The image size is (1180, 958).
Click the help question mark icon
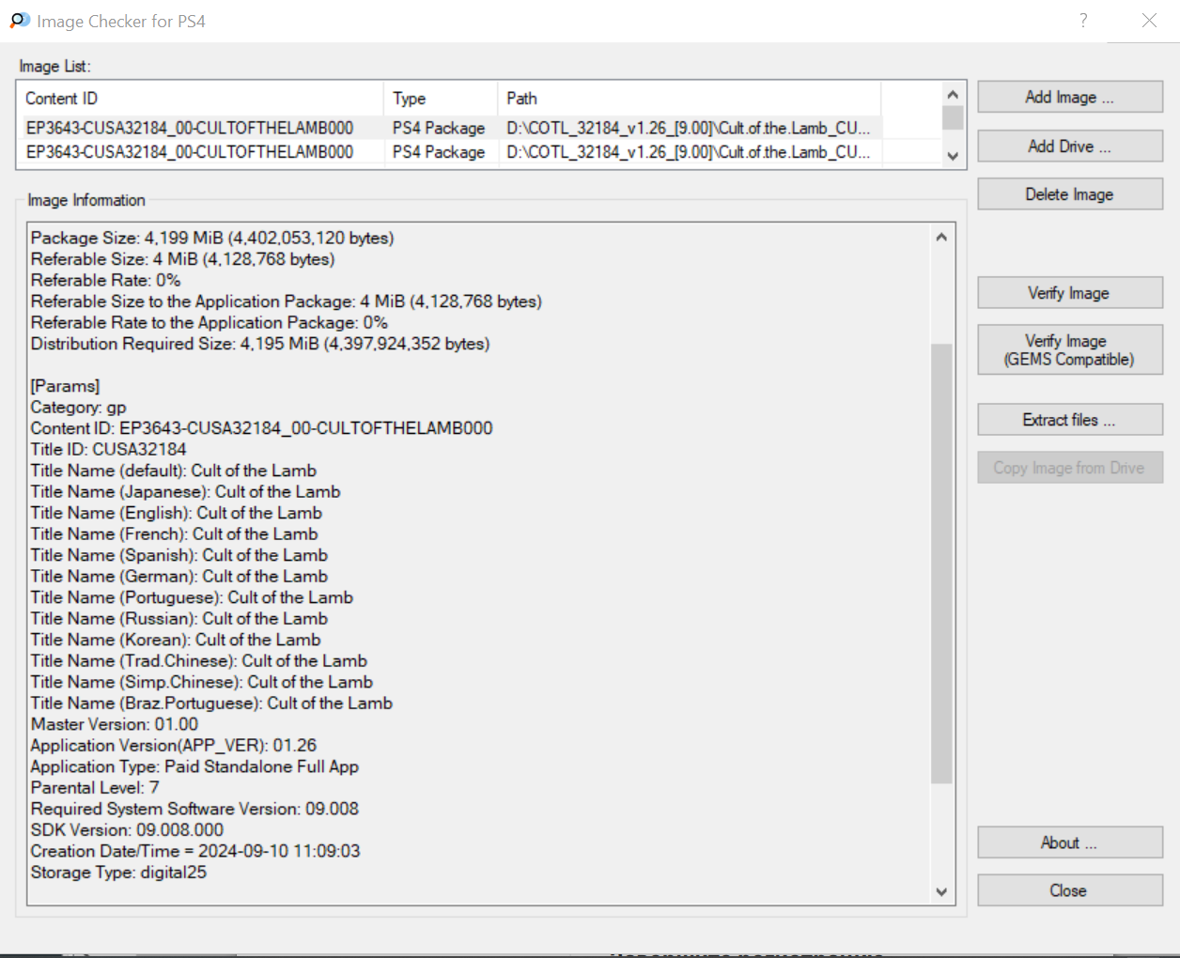1083,21
